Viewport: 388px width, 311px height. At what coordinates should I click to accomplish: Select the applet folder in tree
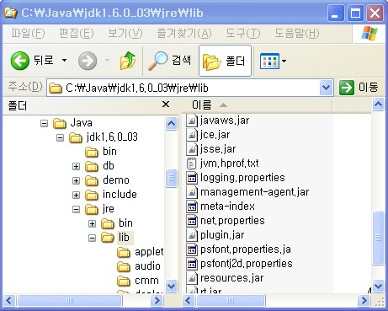coord(140,252)
